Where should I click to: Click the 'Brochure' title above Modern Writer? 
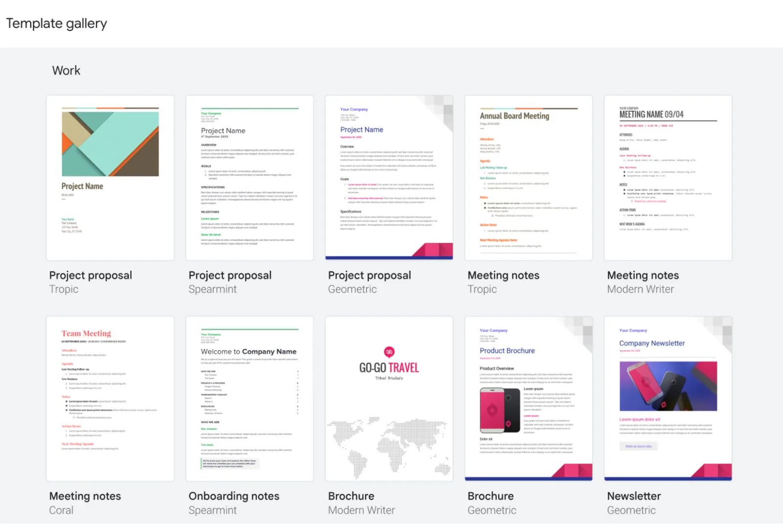[x=351, y=496]
